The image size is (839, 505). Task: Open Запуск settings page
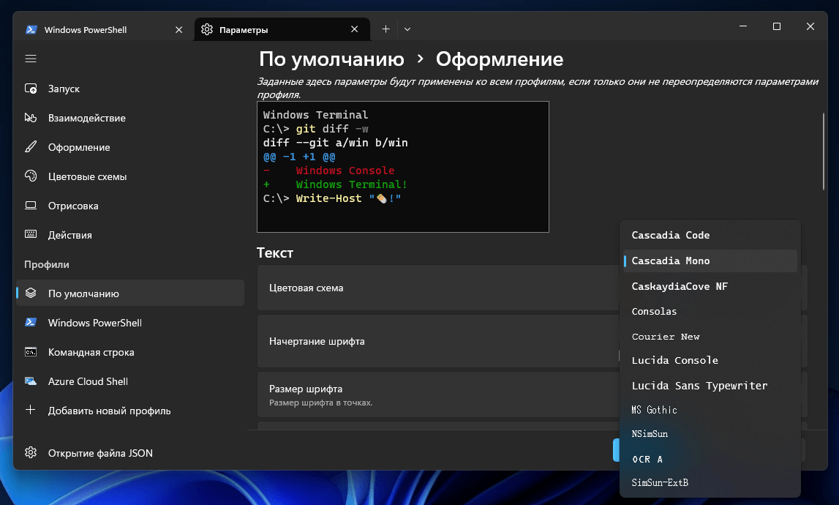coord(130,89)
